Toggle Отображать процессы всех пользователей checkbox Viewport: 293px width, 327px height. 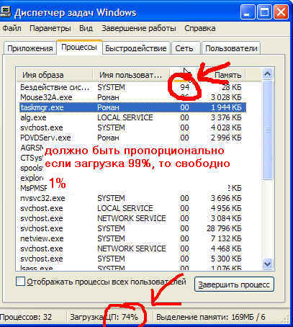21,282
